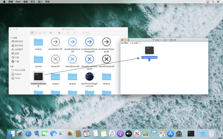The width and height of the screenshot is (223, 139).
Task: Open 桌面 in the Finder sidebar
Action: pos(15,53)
